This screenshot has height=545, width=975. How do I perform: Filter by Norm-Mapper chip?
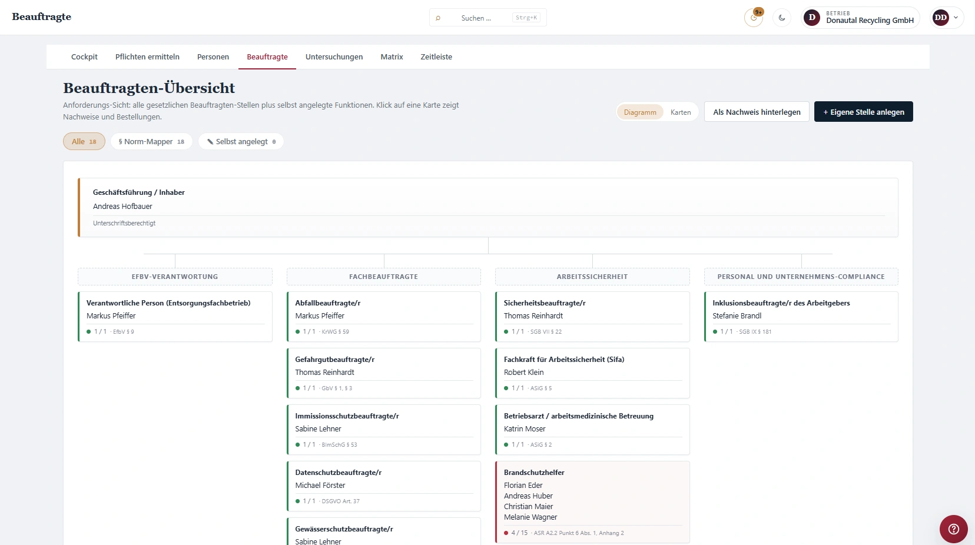pyautogui.click(x=151, y=141)
